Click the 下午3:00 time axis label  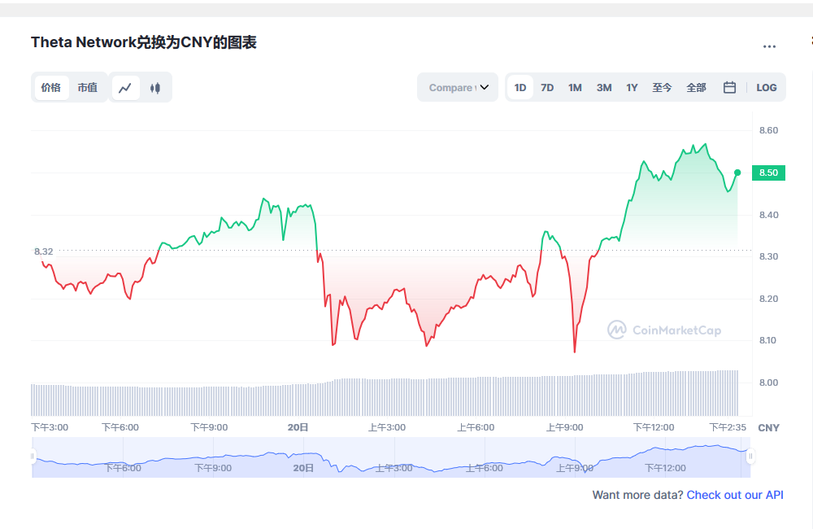pyautogui.click(x=50, y=428)
